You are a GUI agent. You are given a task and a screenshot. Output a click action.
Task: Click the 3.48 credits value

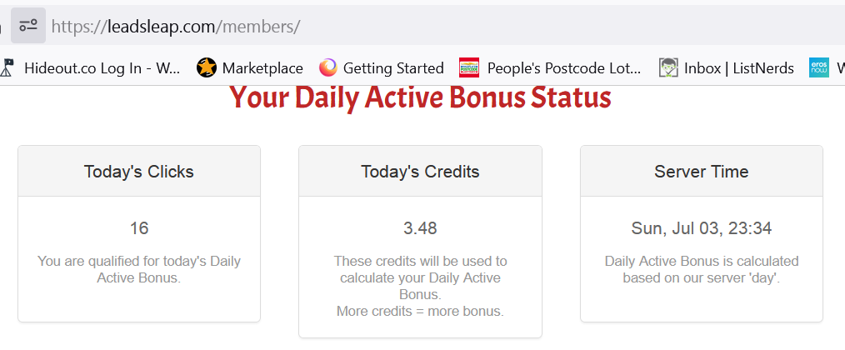pyautogui.click(x=420, y=228)
